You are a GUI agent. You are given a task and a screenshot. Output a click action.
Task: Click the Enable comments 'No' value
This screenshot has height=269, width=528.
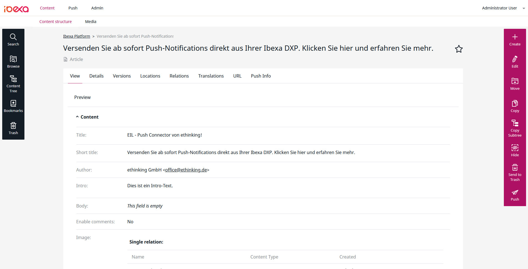[130, 222]
